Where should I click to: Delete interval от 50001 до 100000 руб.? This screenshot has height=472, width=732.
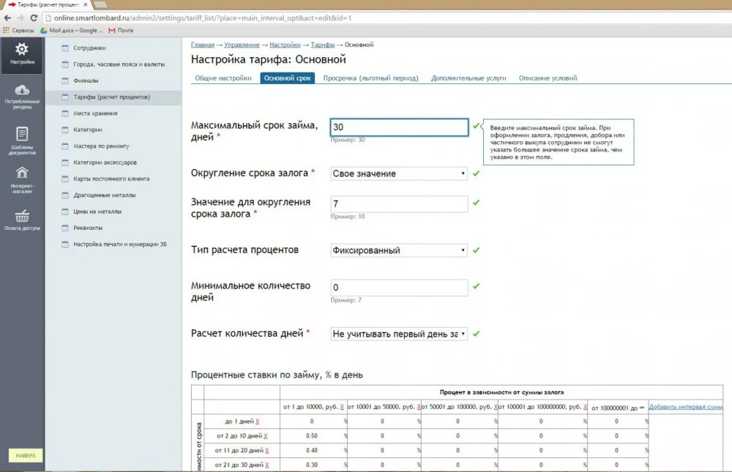tap(496, 407)
